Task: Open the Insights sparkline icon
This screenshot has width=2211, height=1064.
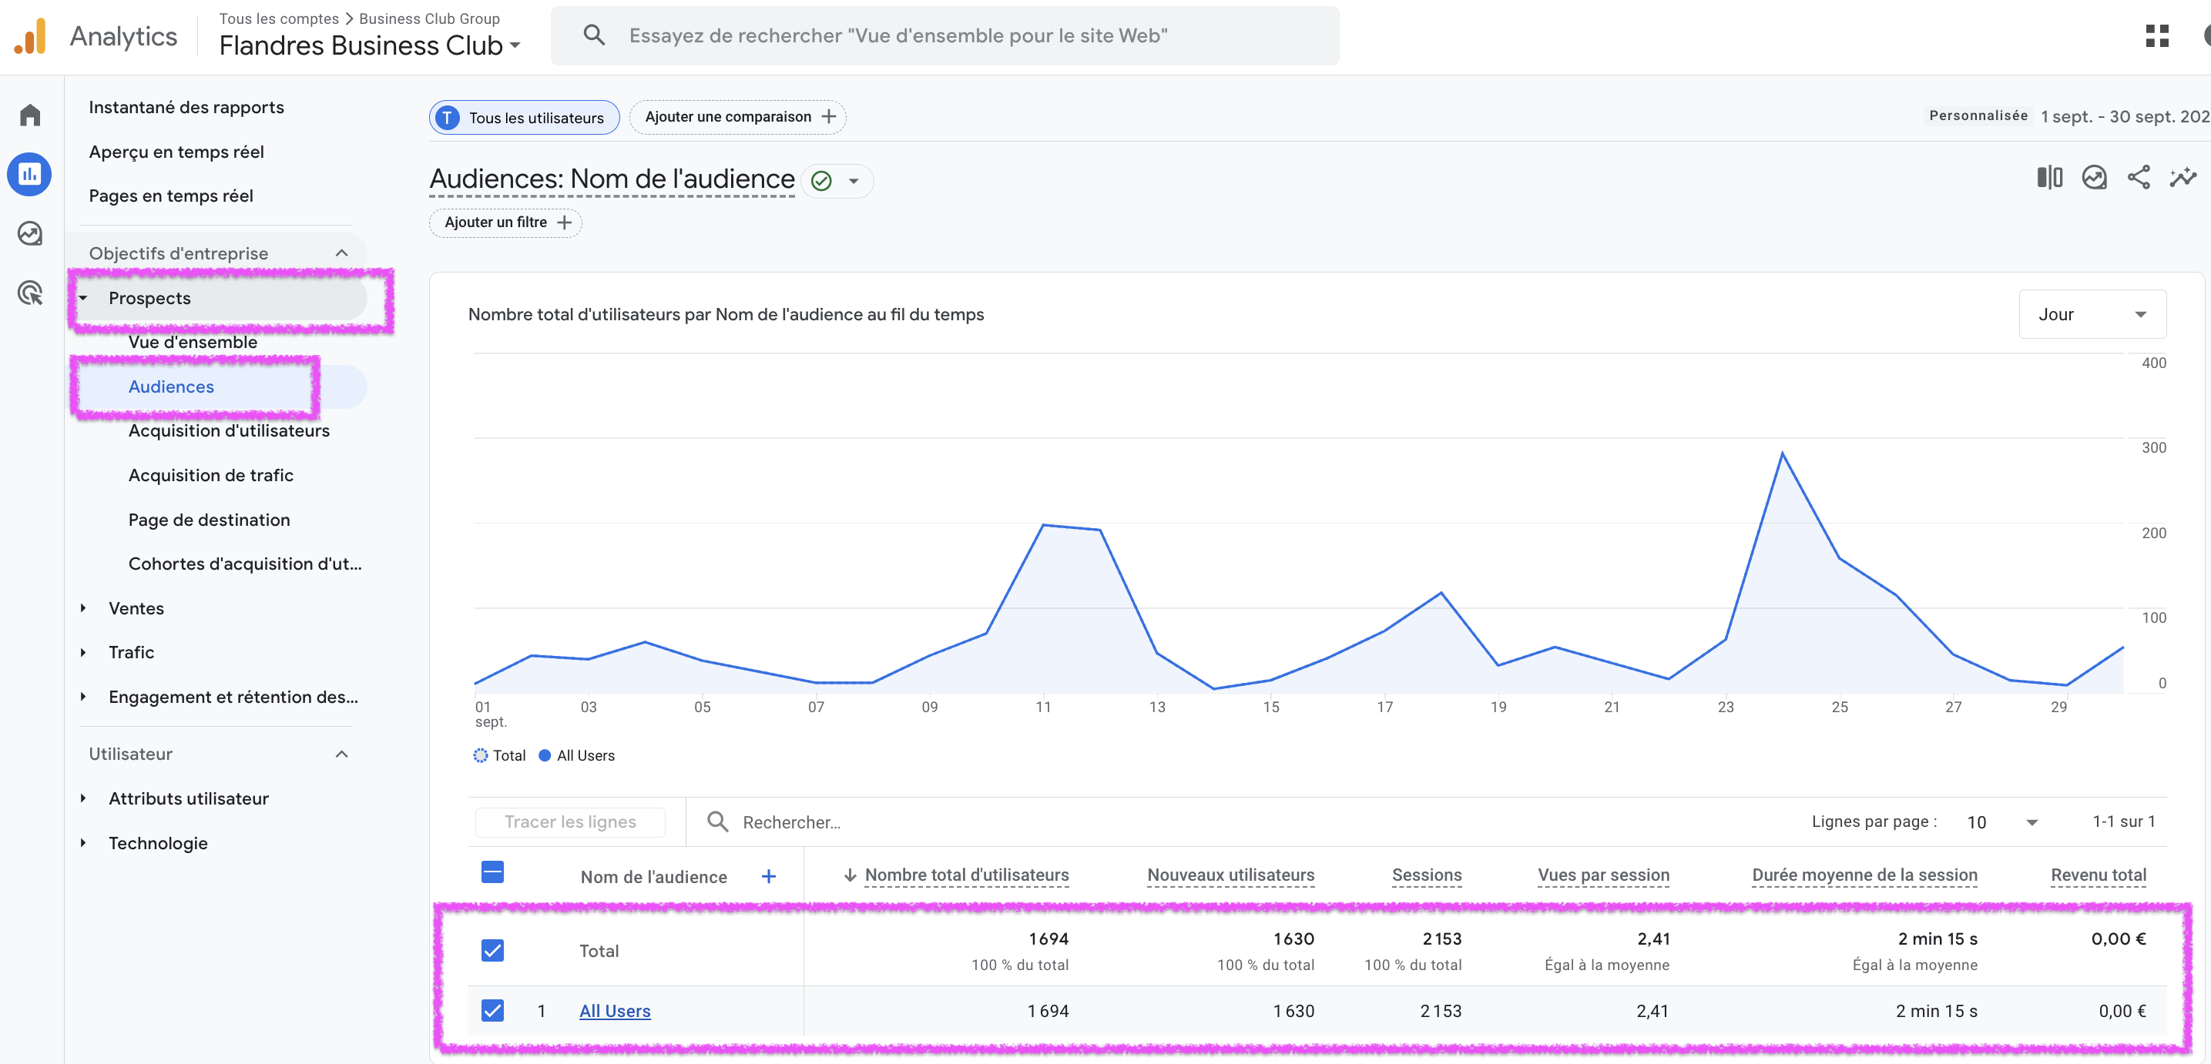Action: 2182,178
